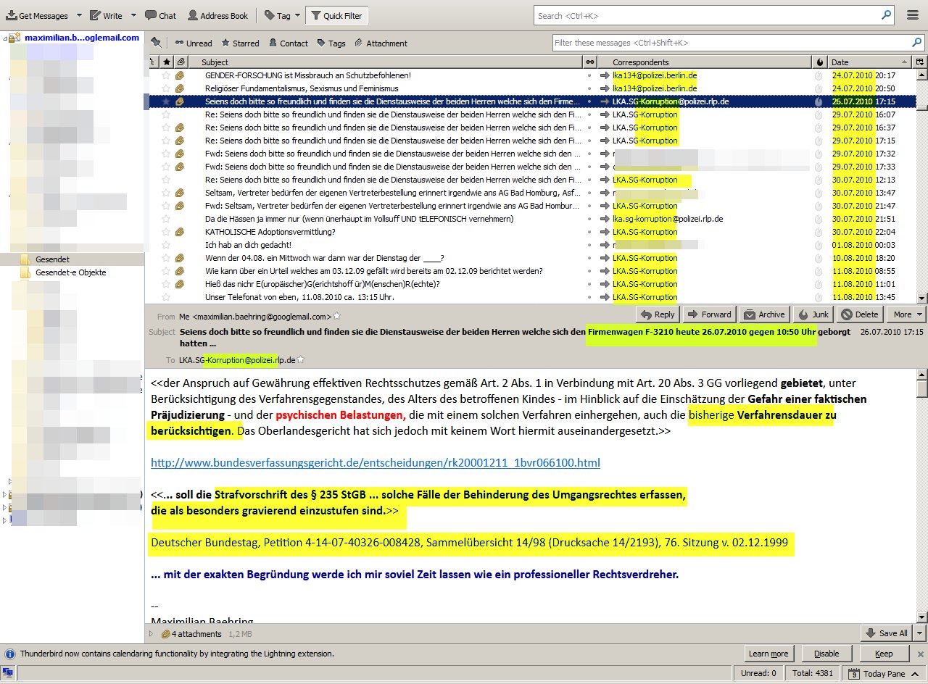Image resolution: width=928 pixels, height=684 pixels.
Task: Star the KATHOLISCHE Adoptionsvermittlung message
Action: [x=166, y=232]
